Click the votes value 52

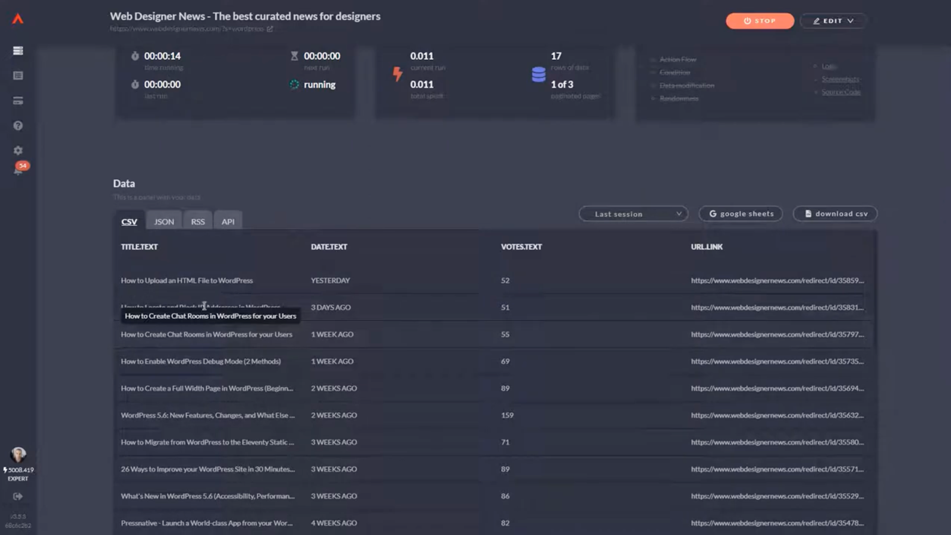[x=505, y=280]
